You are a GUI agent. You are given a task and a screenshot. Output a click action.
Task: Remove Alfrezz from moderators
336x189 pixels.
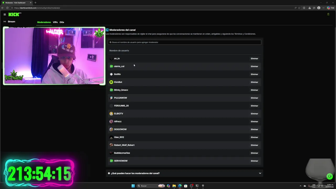[x=254, y=122]
